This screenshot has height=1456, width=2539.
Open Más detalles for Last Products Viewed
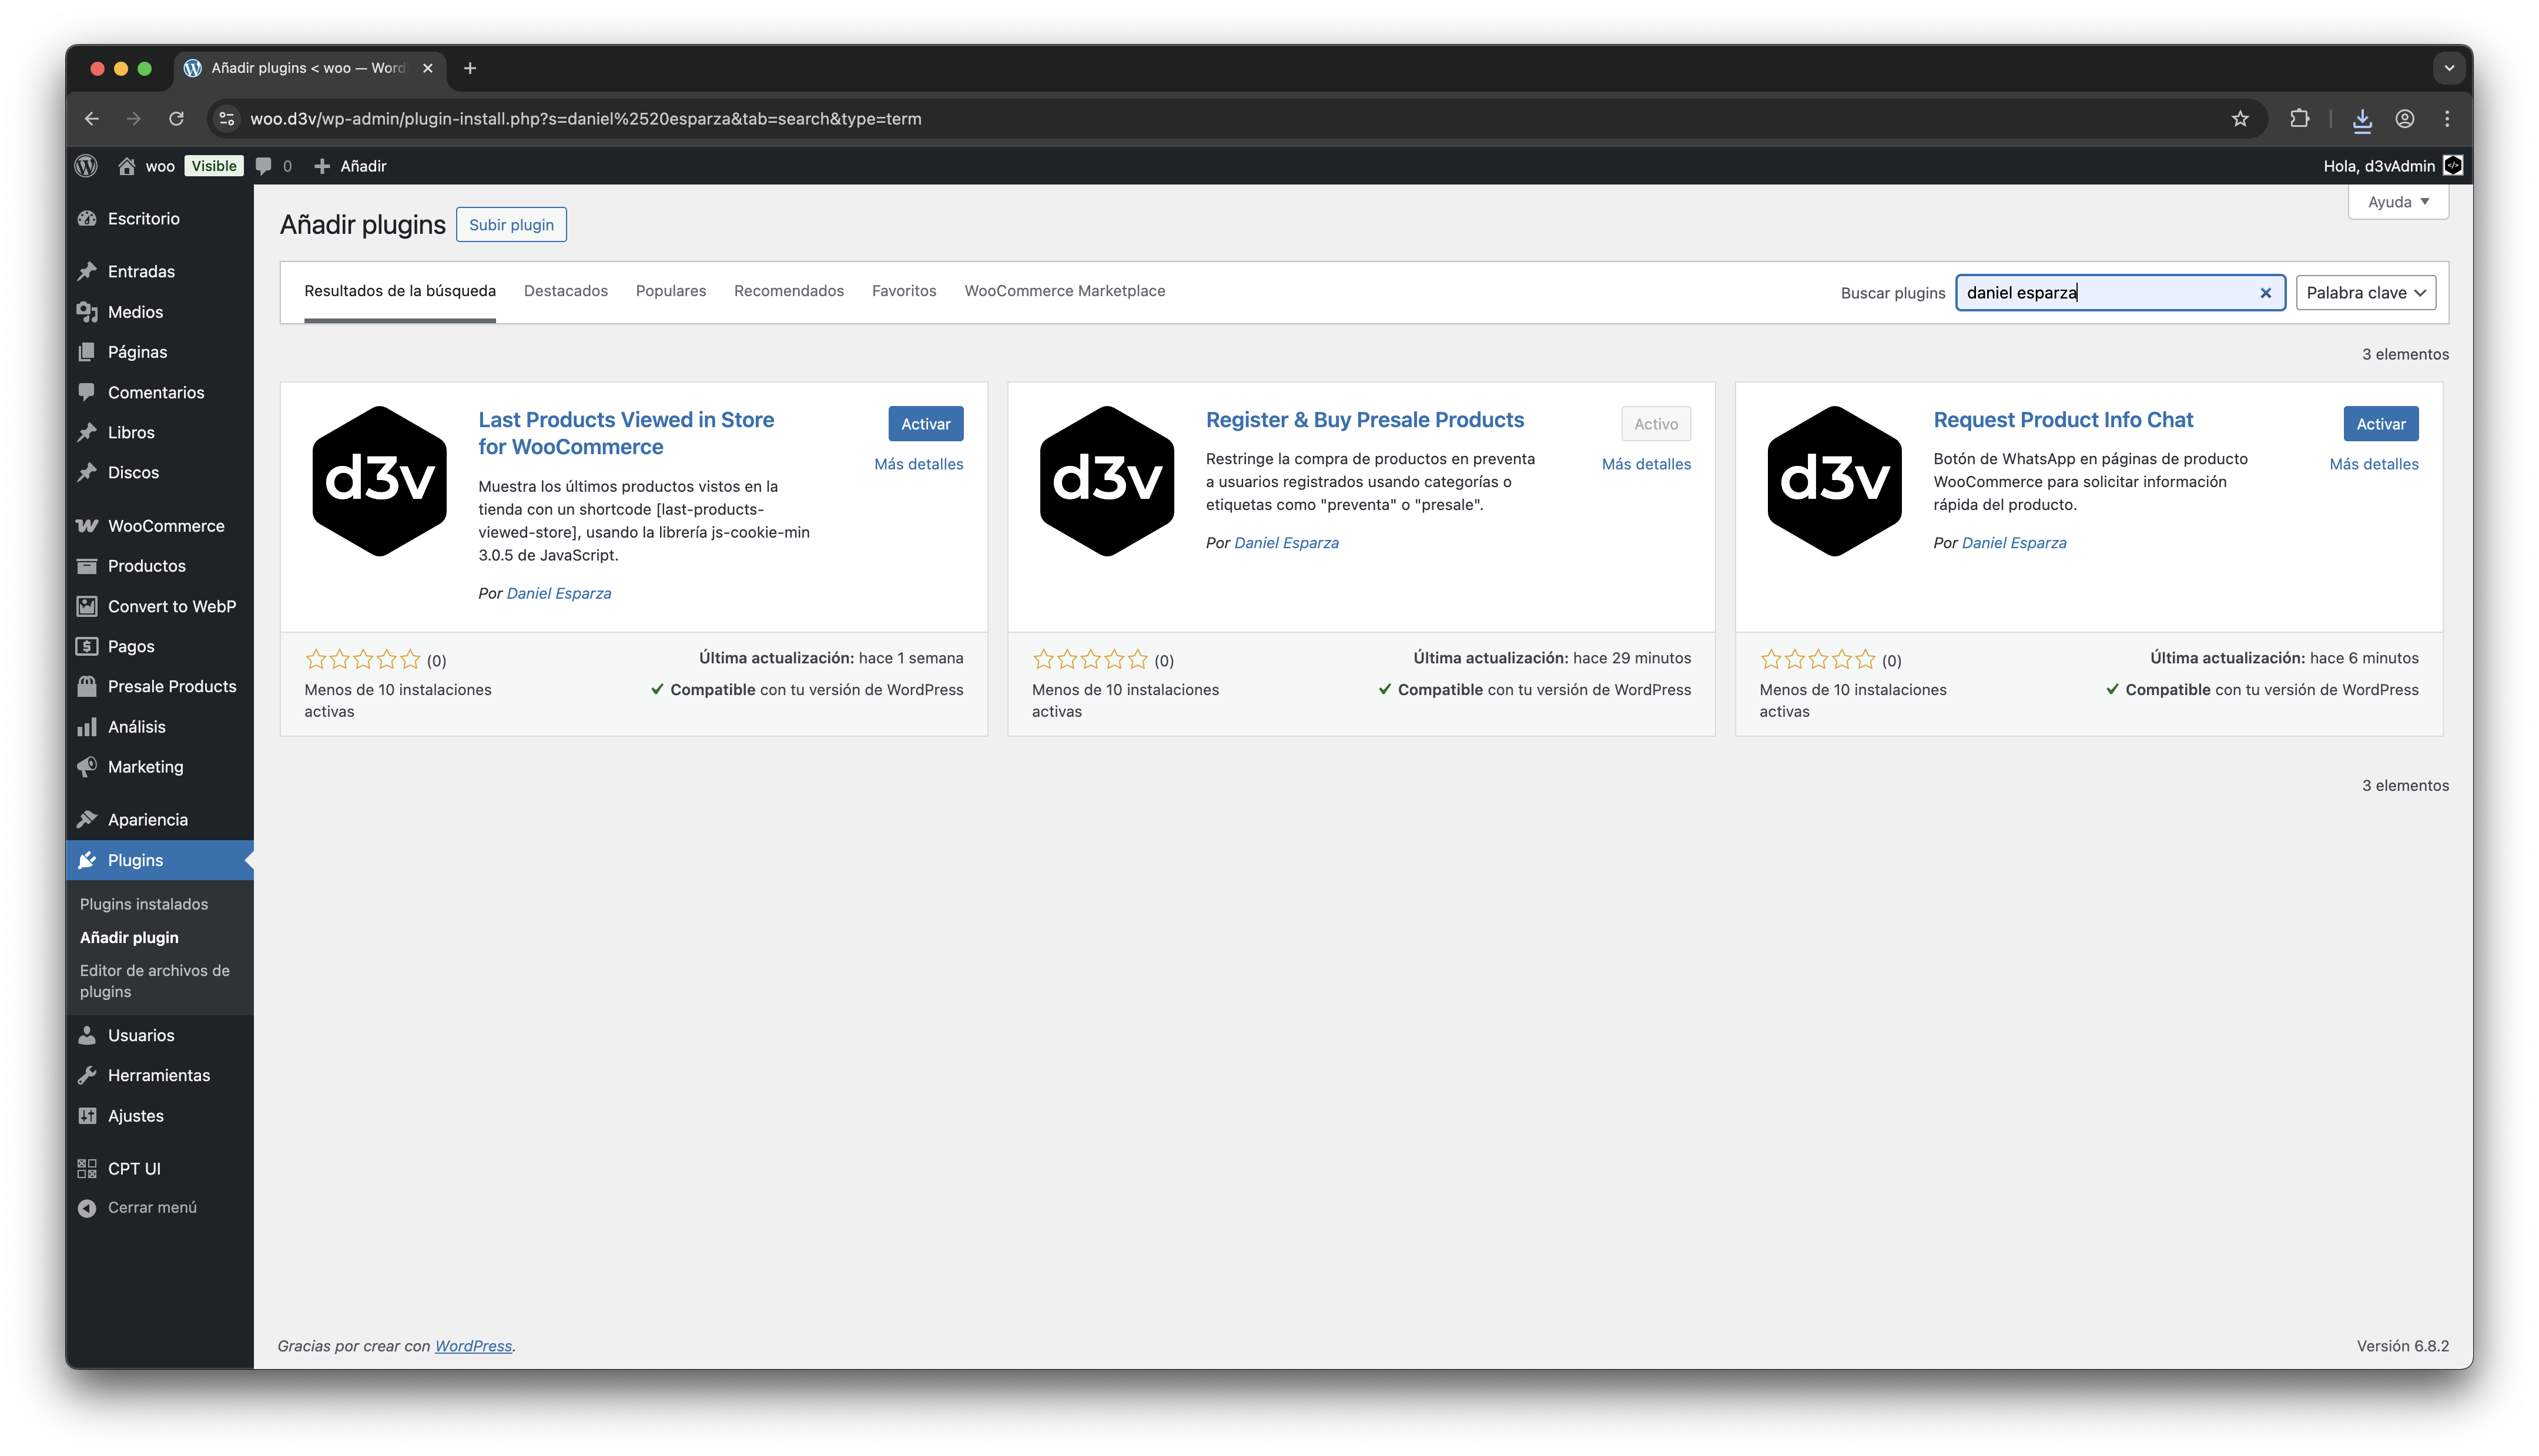tap(919, 464)
